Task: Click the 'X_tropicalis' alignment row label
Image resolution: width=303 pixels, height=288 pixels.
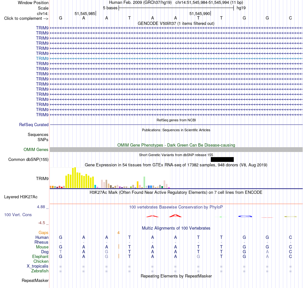Action: point(38,266)
